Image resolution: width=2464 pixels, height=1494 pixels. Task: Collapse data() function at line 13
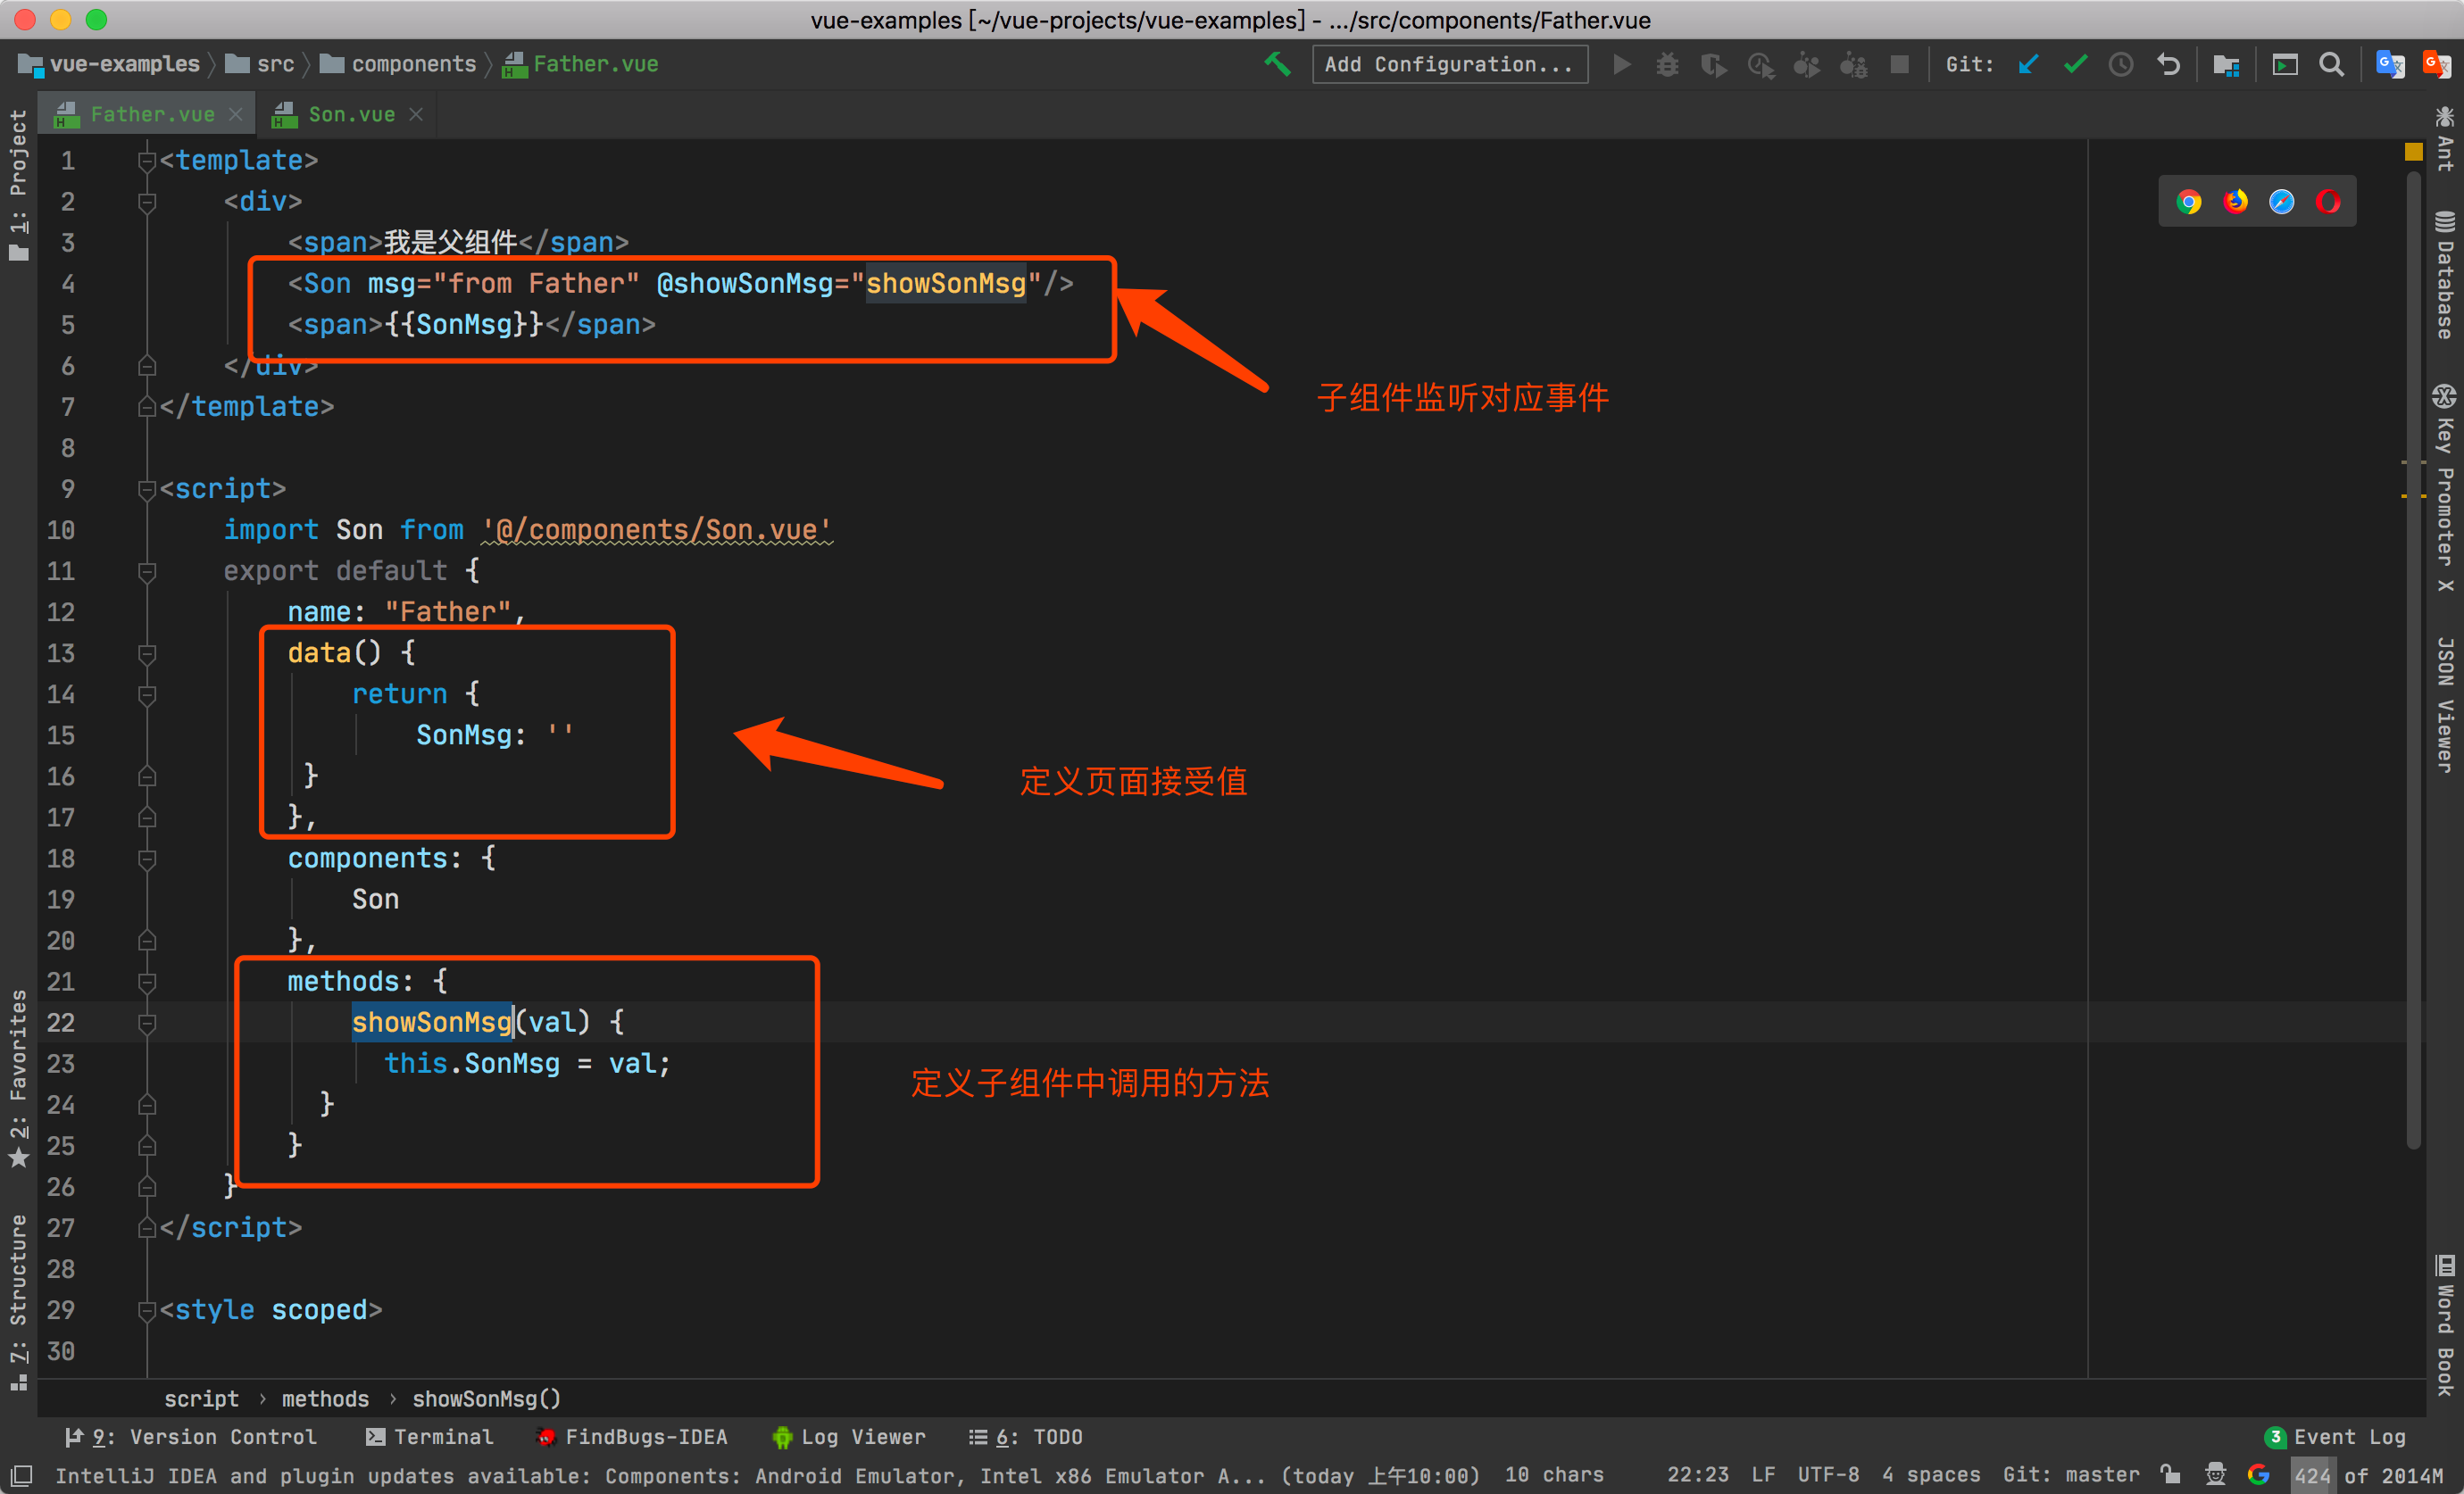(x=147, y=653)
